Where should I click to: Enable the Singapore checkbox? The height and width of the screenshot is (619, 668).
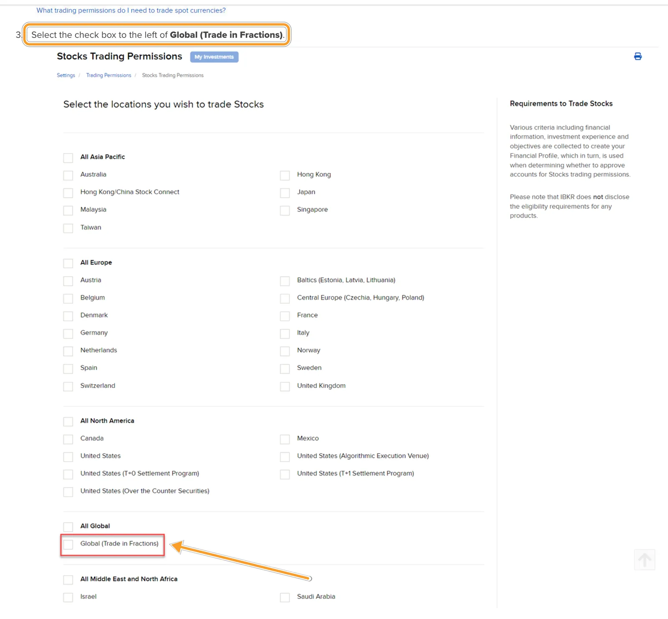click(285, 210)
